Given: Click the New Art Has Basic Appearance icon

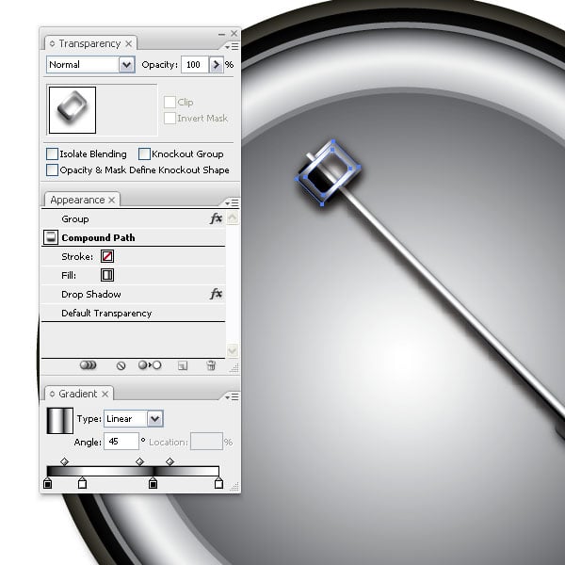Looking at the screenshot, I should point(89,365).
